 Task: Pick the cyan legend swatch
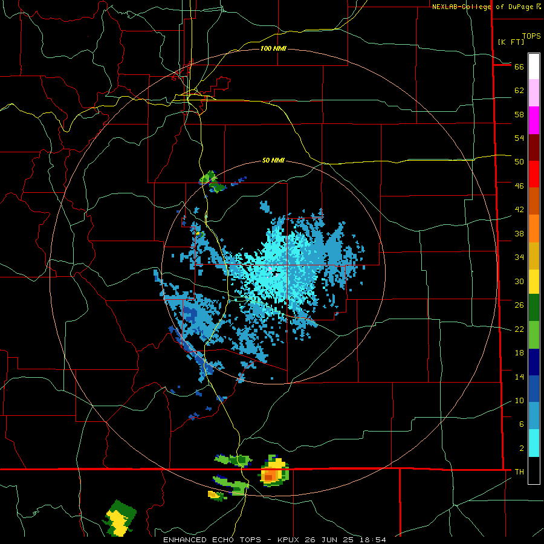pyautogui.click(x=534, y=443)
